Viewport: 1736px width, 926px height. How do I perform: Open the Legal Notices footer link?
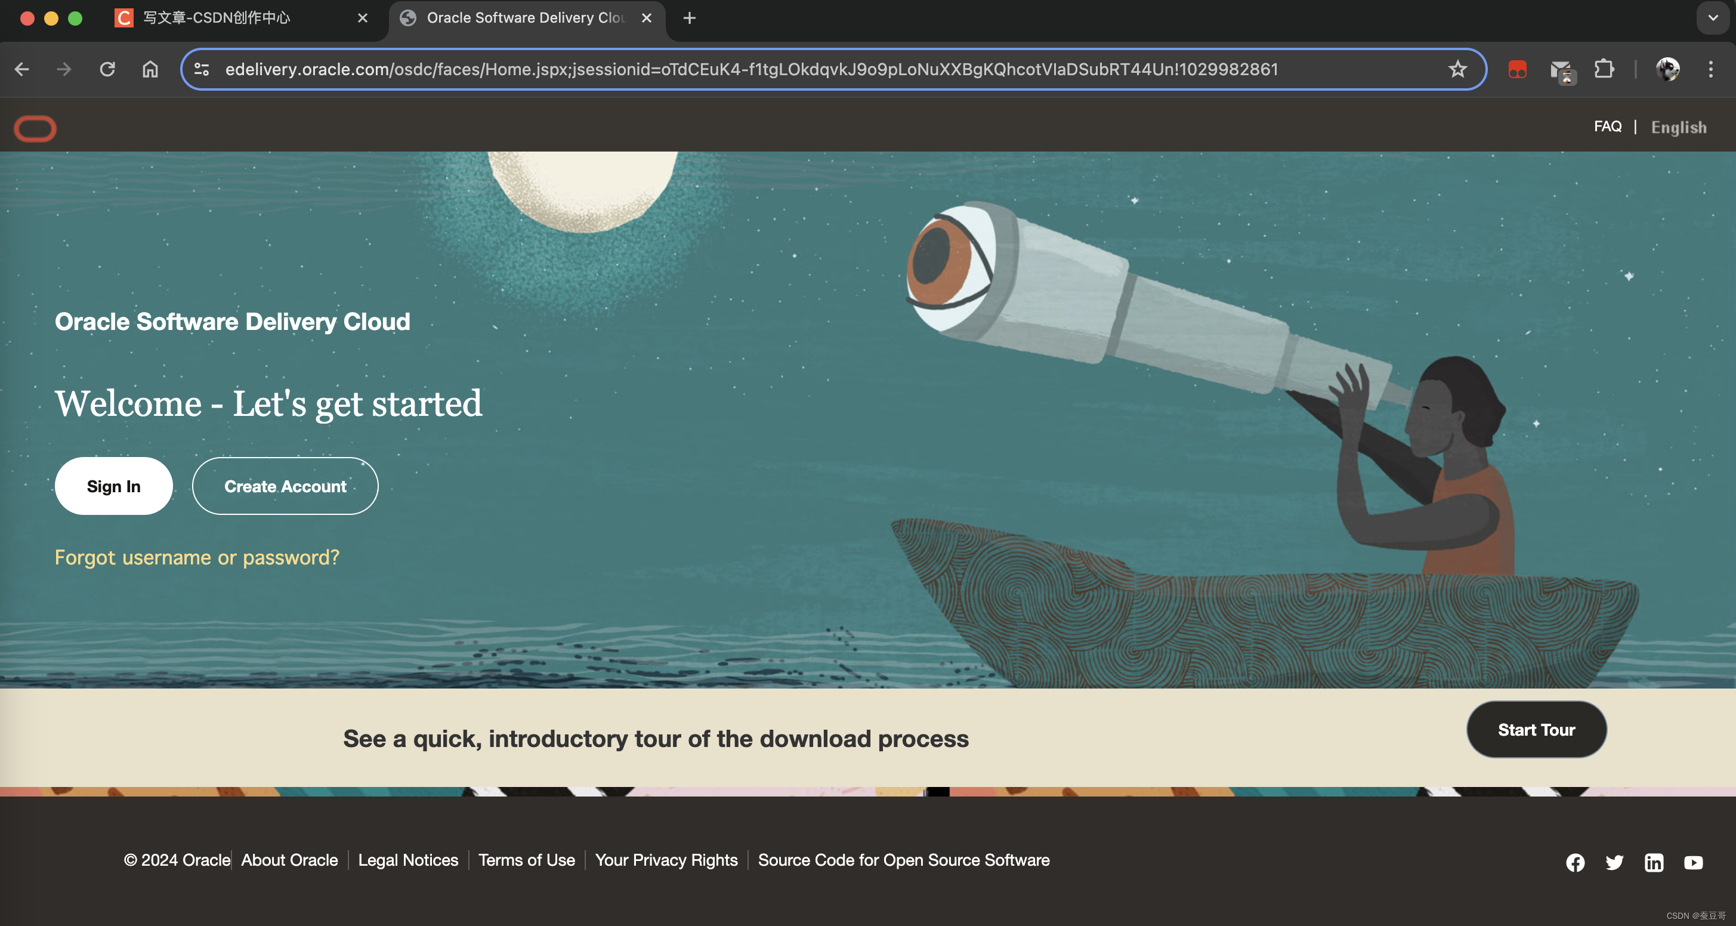coord(407,860)
